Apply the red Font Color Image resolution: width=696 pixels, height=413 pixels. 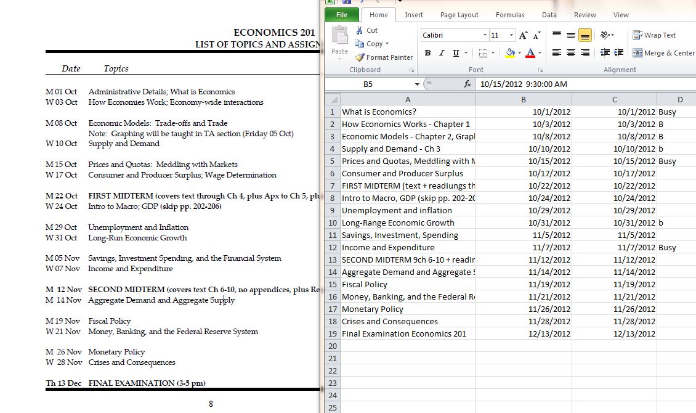[x=530, y=53]
